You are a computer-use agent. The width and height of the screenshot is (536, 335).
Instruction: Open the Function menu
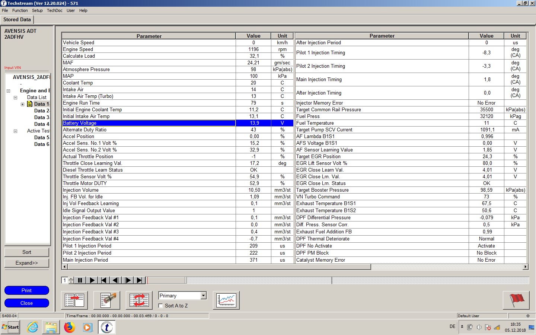click(x=20, y=10)
